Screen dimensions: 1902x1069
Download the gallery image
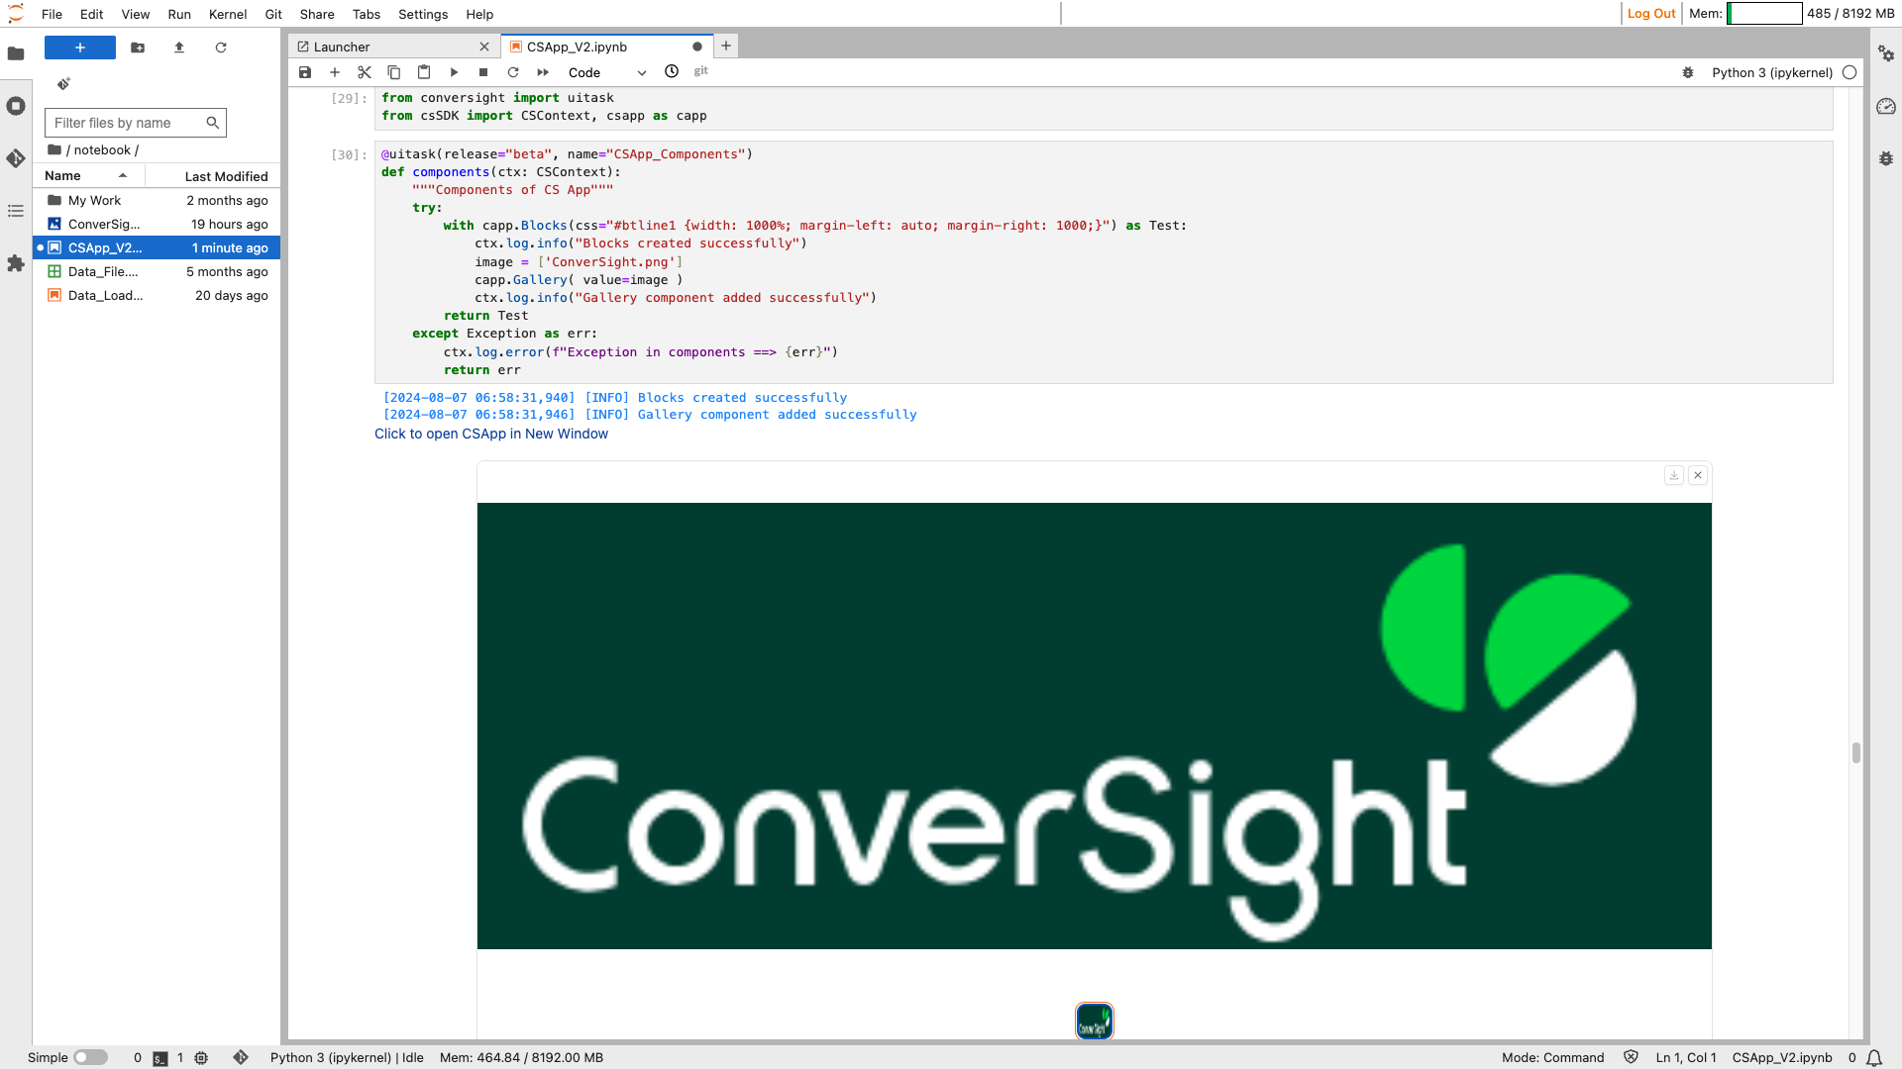[x=1674, y=475]
